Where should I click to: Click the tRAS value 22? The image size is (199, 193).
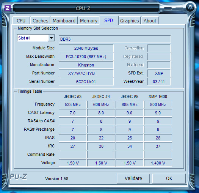point(101,138)
